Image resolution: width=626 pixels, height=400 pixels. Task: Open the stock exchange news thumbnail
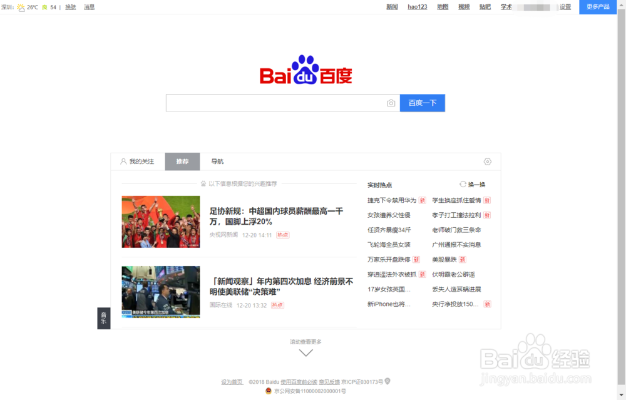pos(161,292)
